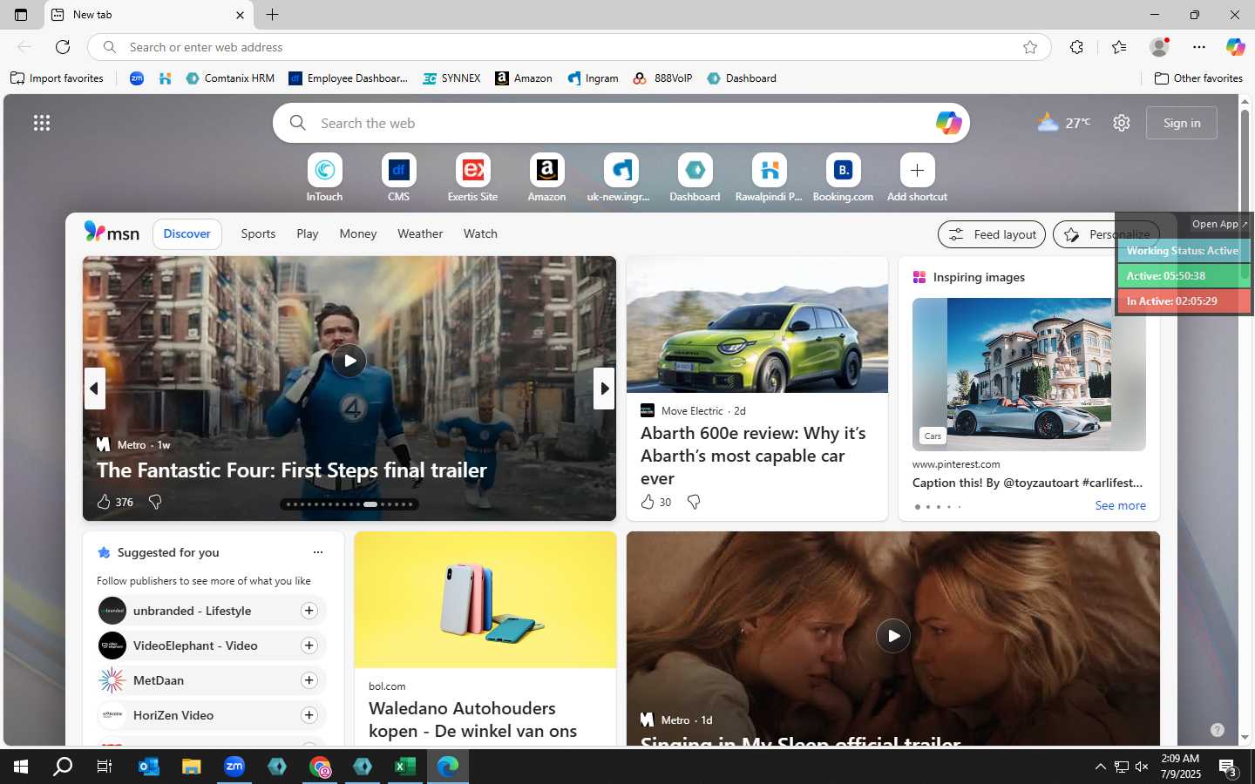Screen dimensions: 1255x784
Task: Open the Abarth 600e car thumbnail
Action: click(x=757, y=325)
